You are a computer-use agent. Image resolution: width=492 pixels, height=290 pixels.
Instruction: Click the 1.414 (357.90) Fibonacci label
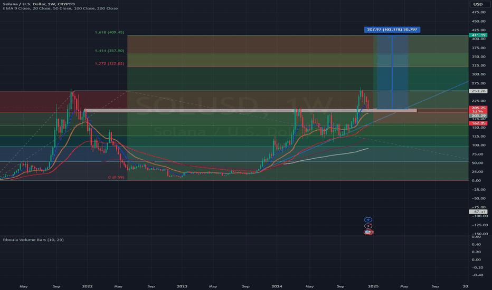coord(109,51)
